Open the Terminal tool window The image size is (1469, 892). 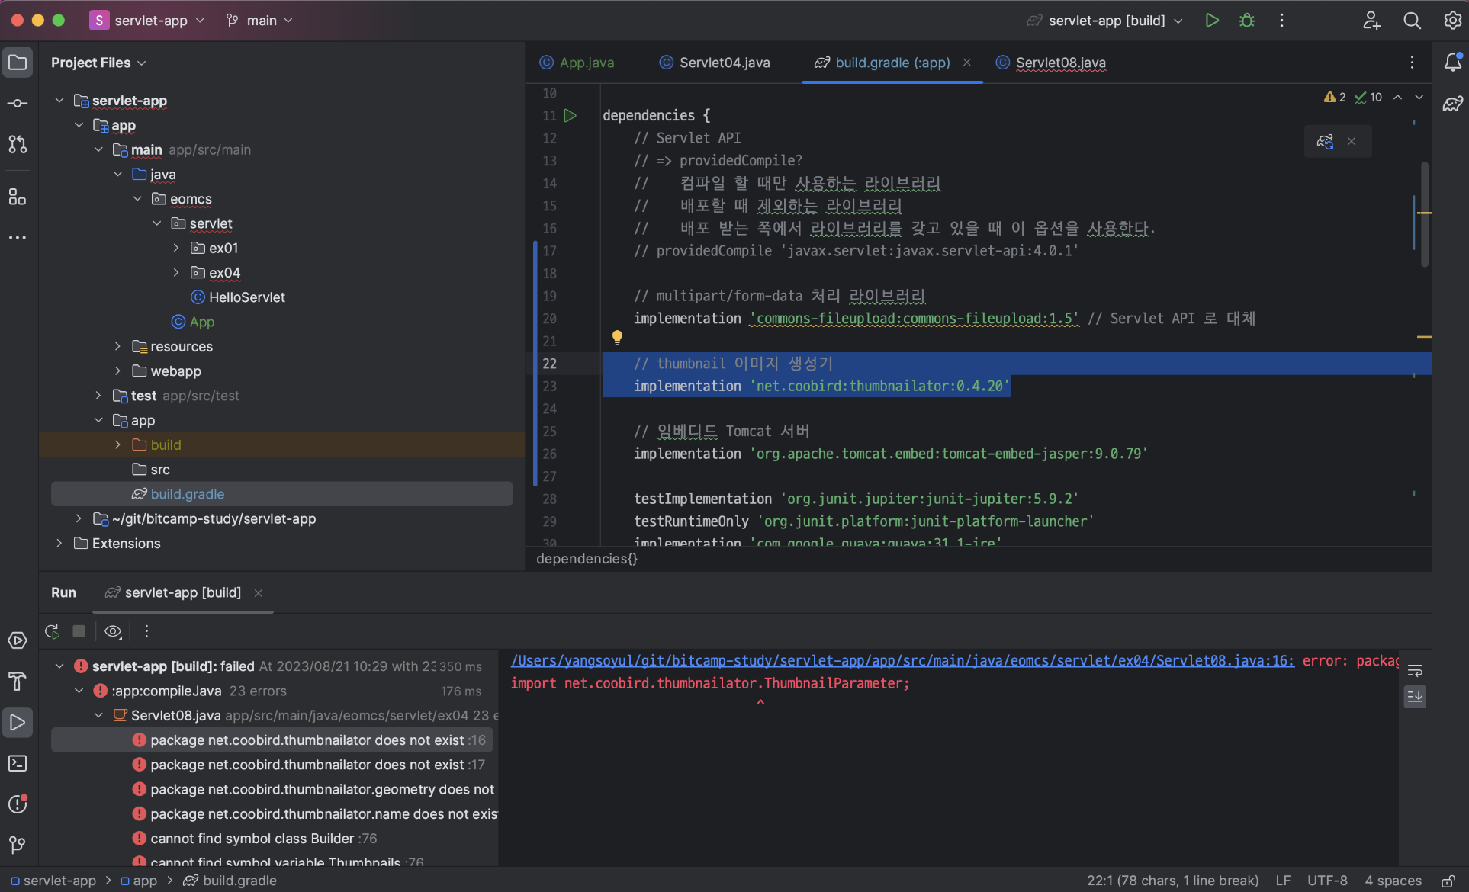pos(18,763)
